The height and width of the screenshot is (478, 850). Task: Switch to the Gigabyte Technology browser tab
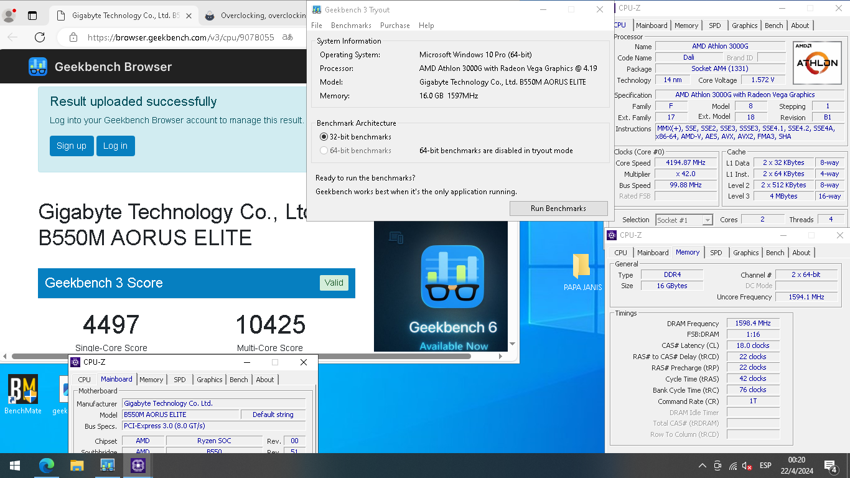123,16
